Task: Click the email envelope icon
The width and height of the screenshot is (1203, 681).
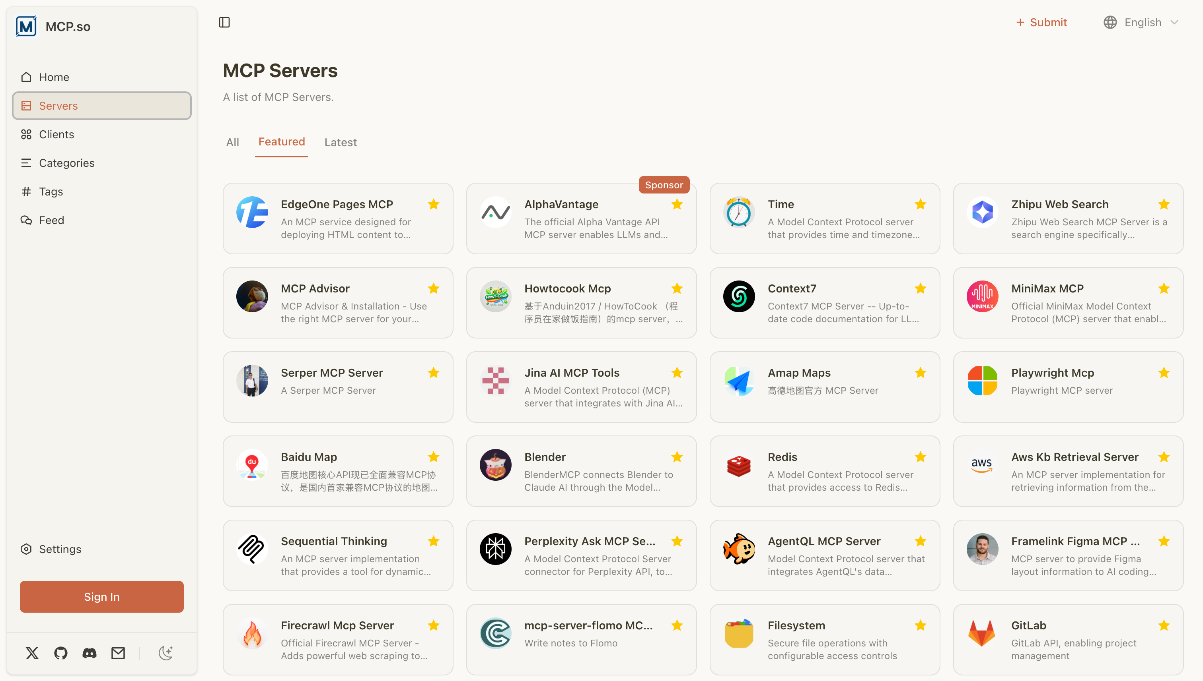Action: click(118, 652)
